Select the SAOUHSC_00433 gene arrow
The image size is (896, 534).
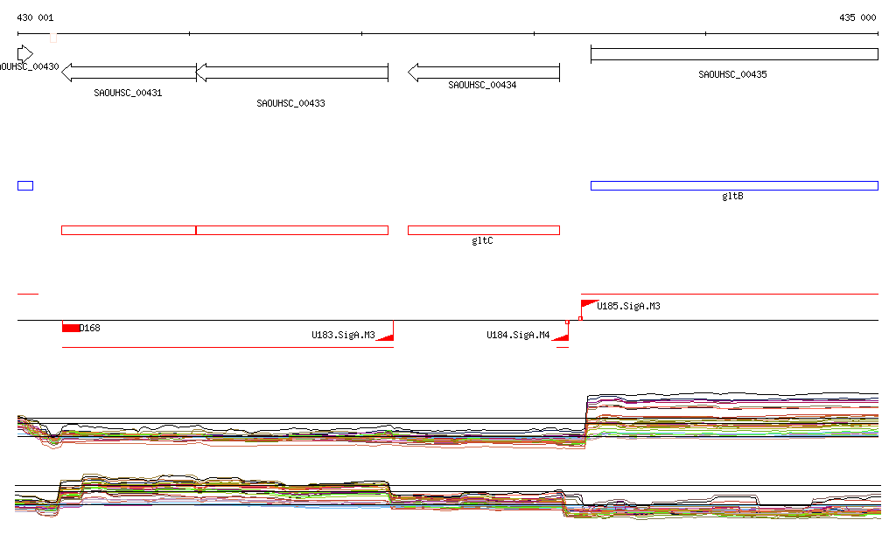tap(292, 73)
